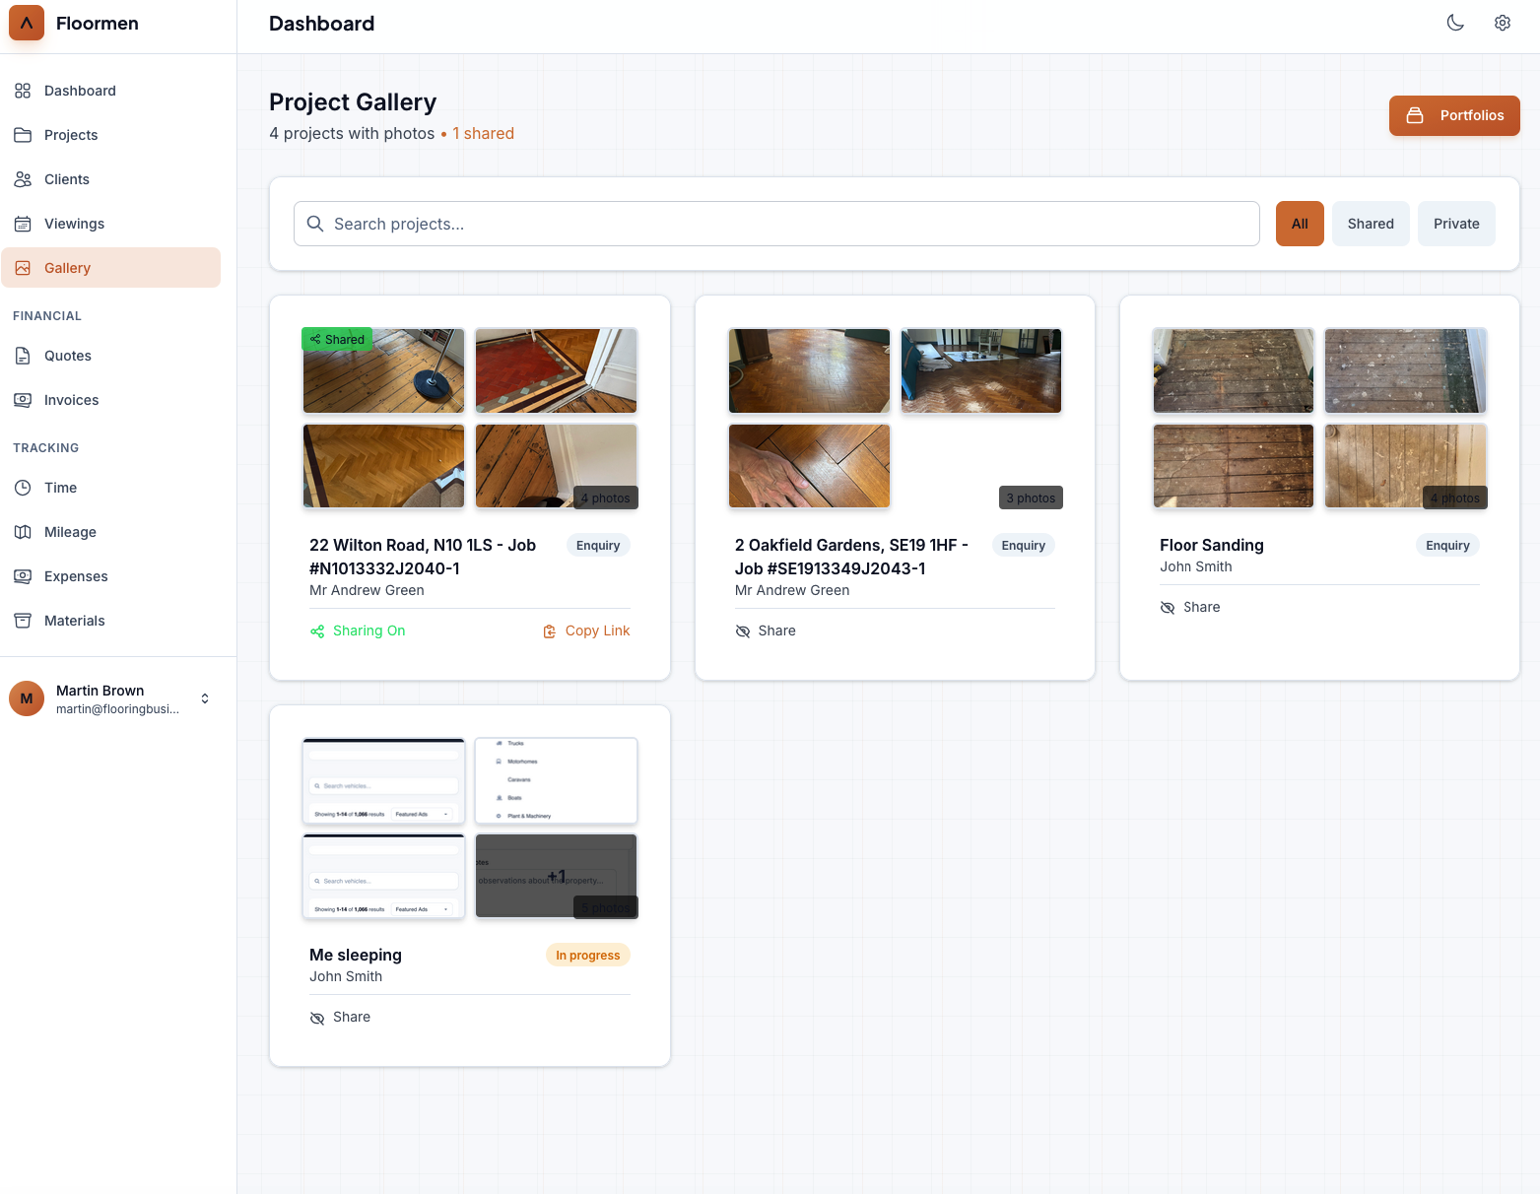The image size is (1540, 1194).
Task: Open Mileage using the map icon
Action: click(x=23, y=532)
